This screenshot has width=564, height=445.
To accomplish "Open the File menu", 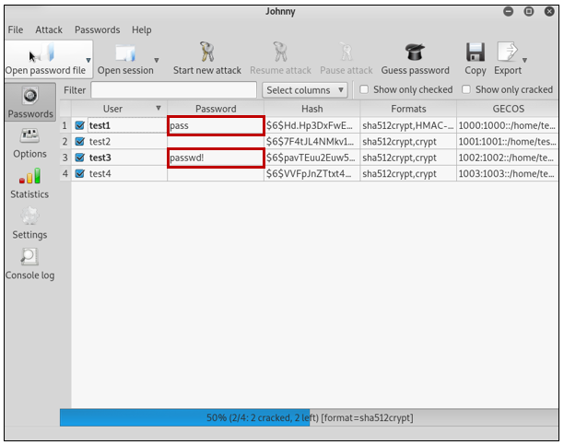I will [x=16, y=29].
